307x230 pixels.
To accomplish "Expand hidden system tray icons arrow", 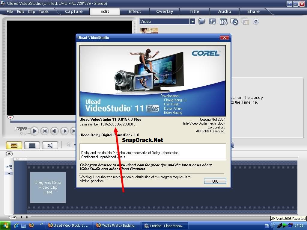I will click(x=273, y=226).
